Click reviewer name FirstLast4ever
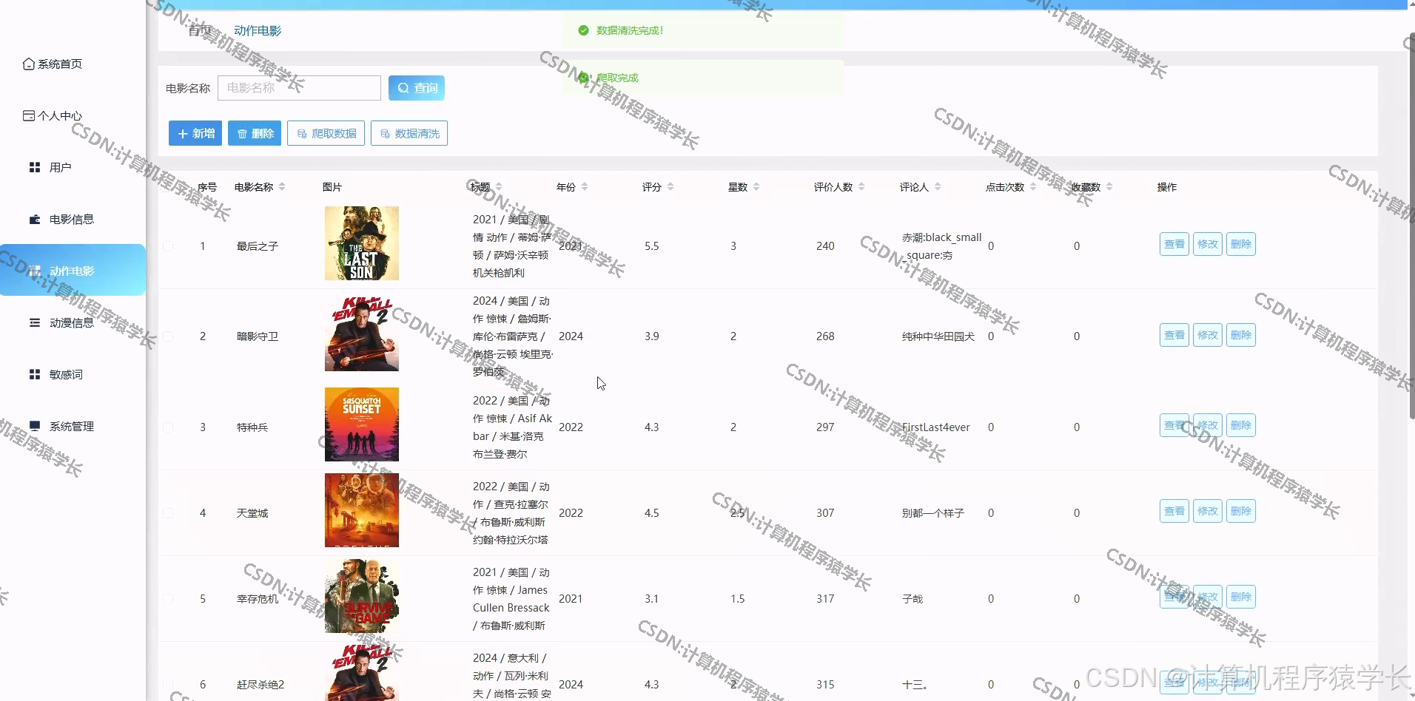 point(935,427)
